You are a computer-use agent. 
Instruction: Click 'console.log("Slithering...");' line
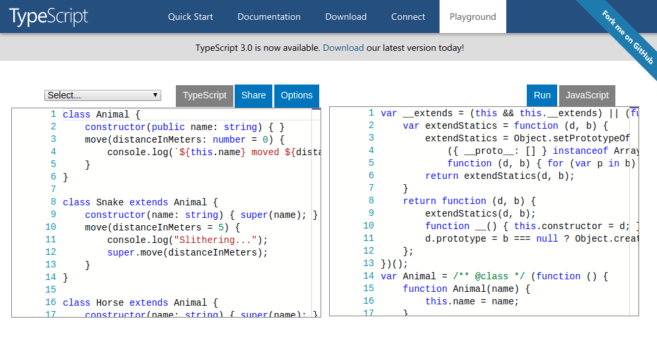(x=187, y=240)
